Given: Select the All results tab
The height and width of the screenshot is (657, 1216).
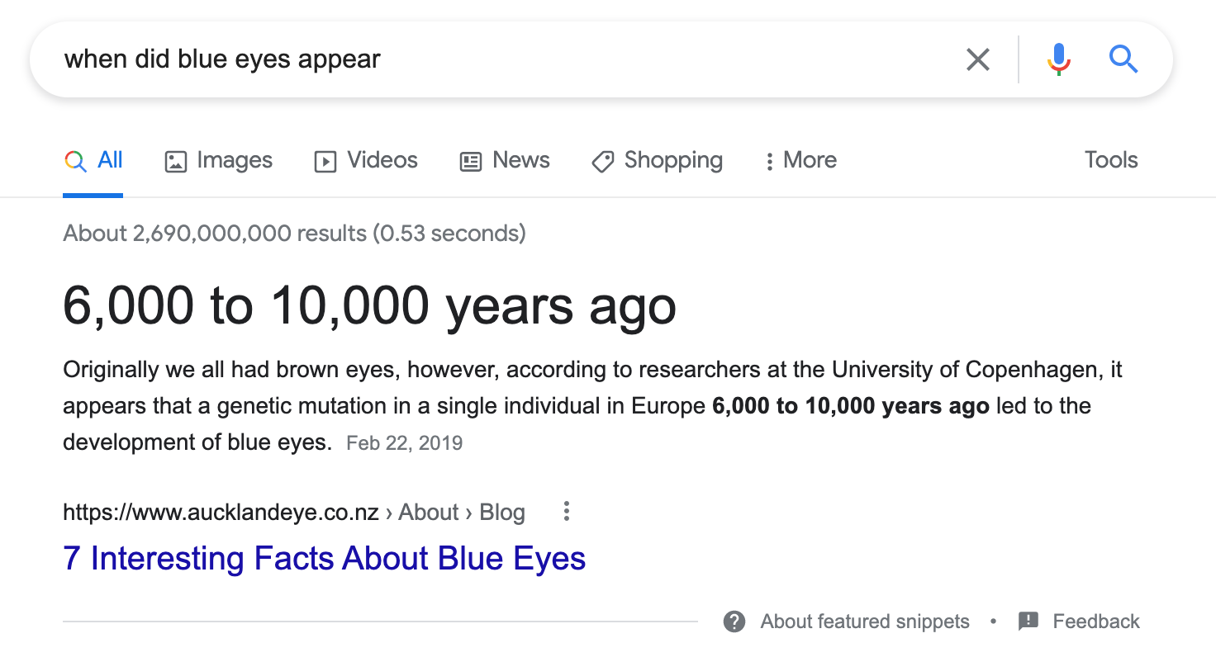Looking at the screenshot, I should pos(93,160).
